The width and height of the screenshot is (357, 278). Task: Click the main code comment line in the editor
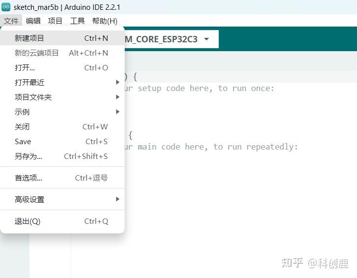click(x=211, y=147)
